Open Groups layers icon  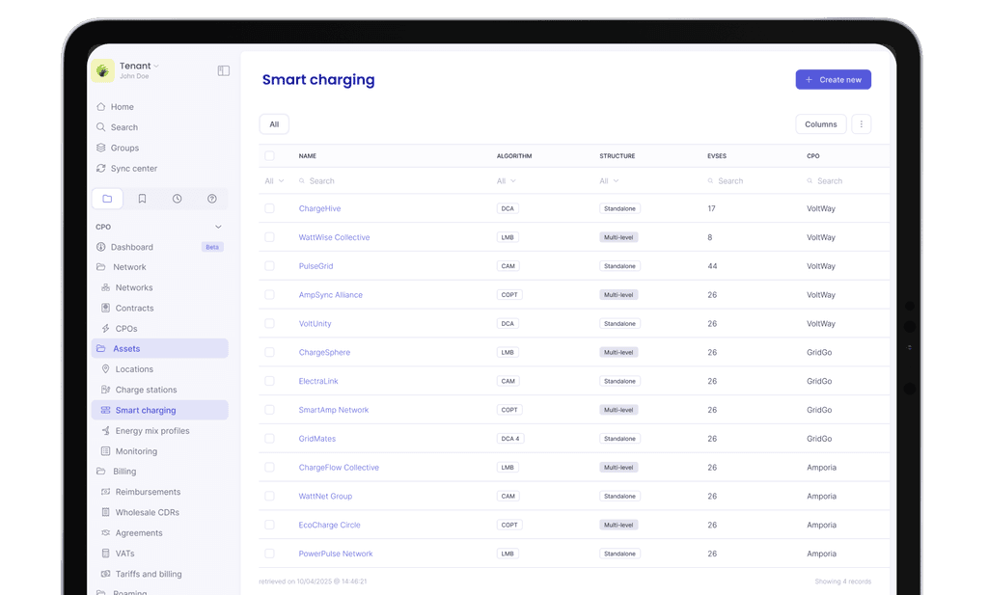click(x=100, y=148)
